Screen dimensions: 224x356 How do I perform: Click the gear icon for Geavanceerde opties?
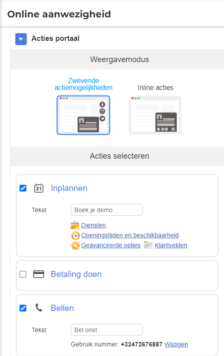click(75, 246)
